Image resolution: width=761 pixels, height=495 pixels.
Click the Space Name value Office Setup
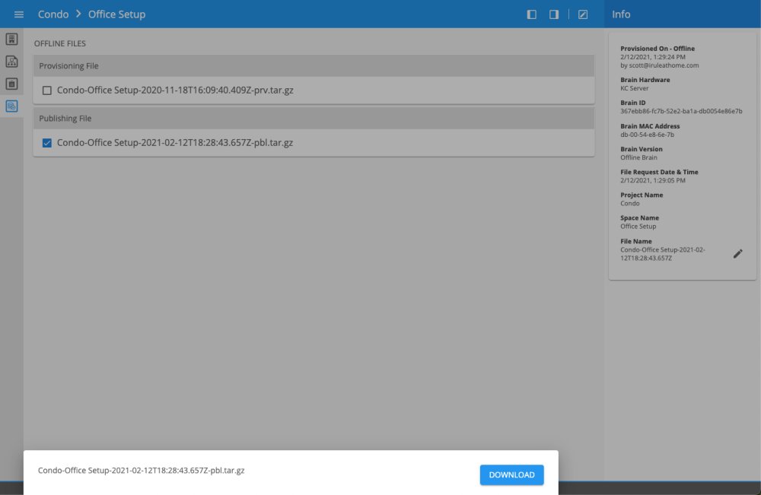click(x=638, y=227)
